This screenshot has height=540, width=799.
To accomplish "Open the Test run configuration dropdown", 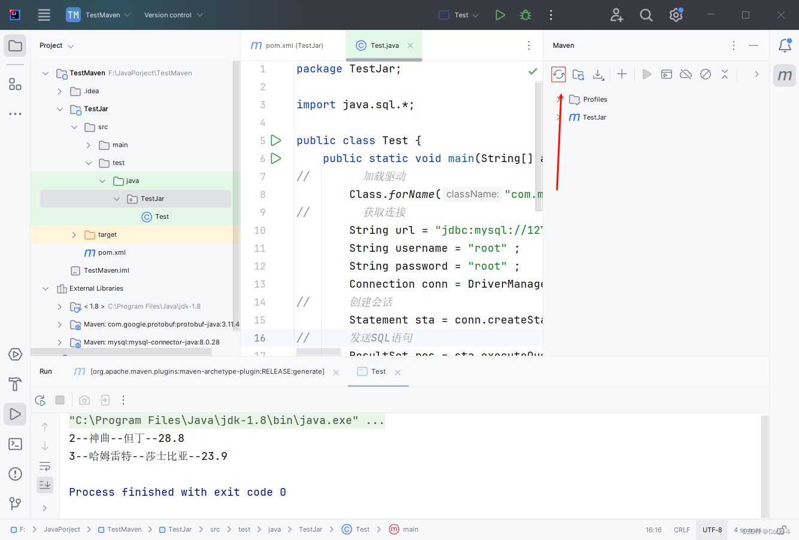I will pyautogui.click(x=459, y=15).
